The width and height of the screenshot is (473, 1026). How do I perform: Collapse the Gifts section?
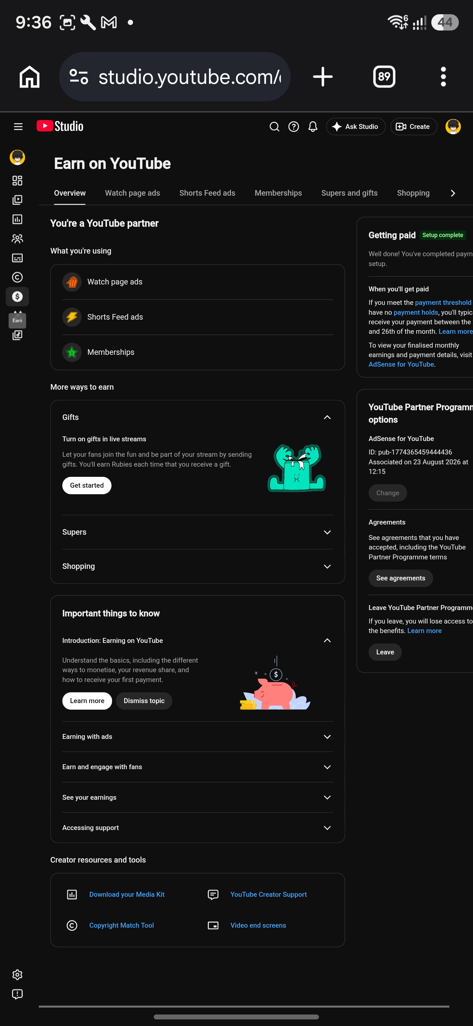[x=327, y=417]
